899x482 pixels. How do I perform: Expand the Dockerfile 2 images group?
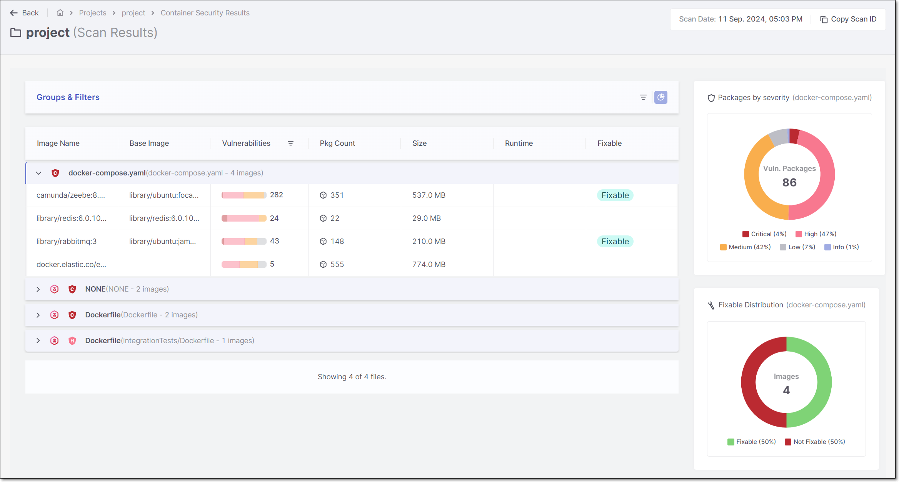pyautogui.click(x=38, y=315)
